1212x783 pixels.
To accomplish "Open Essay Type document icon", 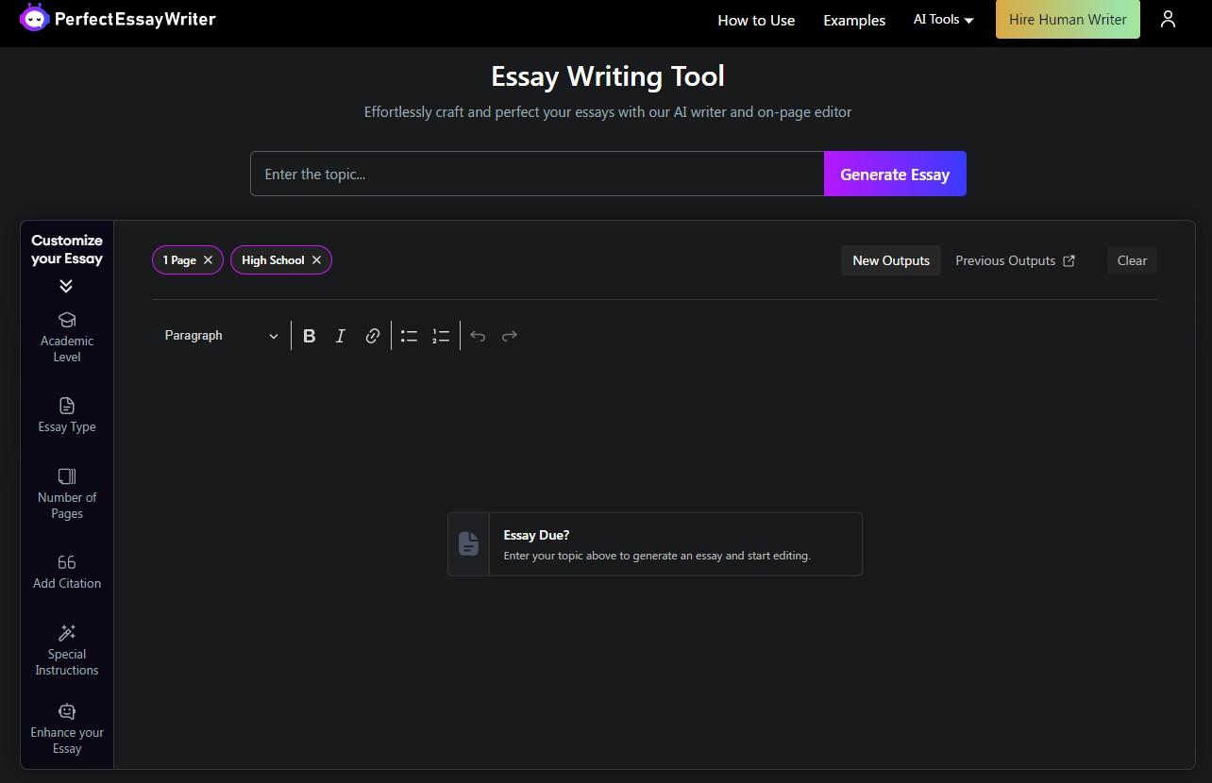I will click(x=67, y=406).
